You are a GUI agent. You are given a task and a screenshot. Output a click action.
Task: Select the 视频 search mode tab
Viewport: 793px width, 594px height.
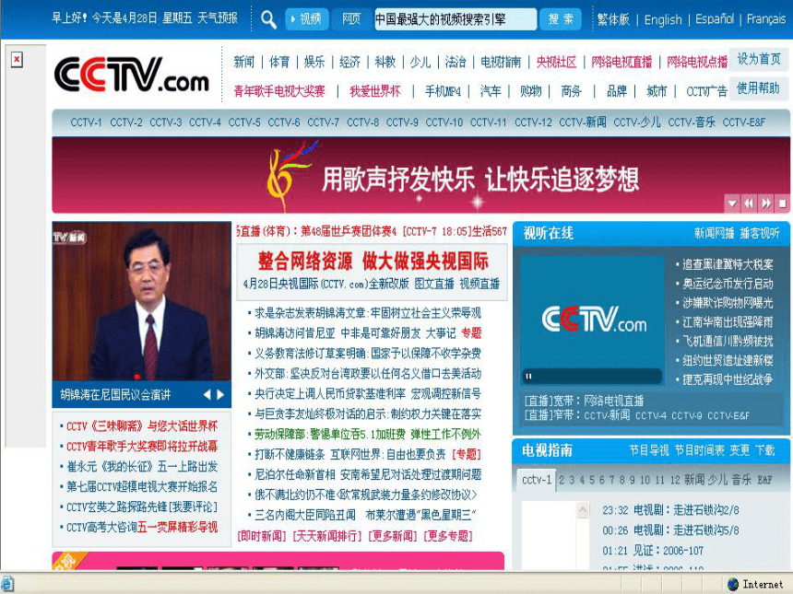[306, 19]
